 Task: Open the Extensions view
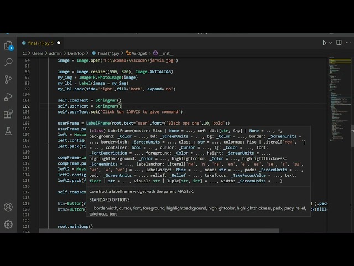(8, 114)
